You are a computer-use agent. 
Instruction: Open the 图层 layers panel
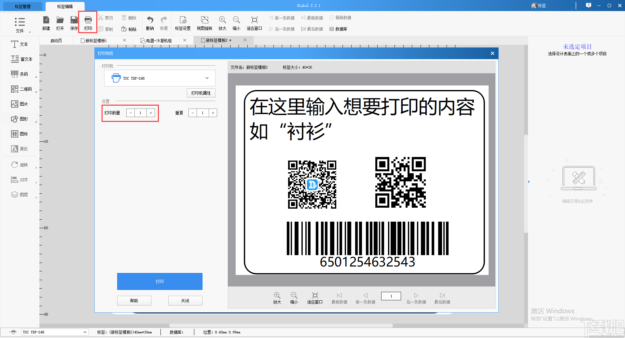(x=20, y=194)
